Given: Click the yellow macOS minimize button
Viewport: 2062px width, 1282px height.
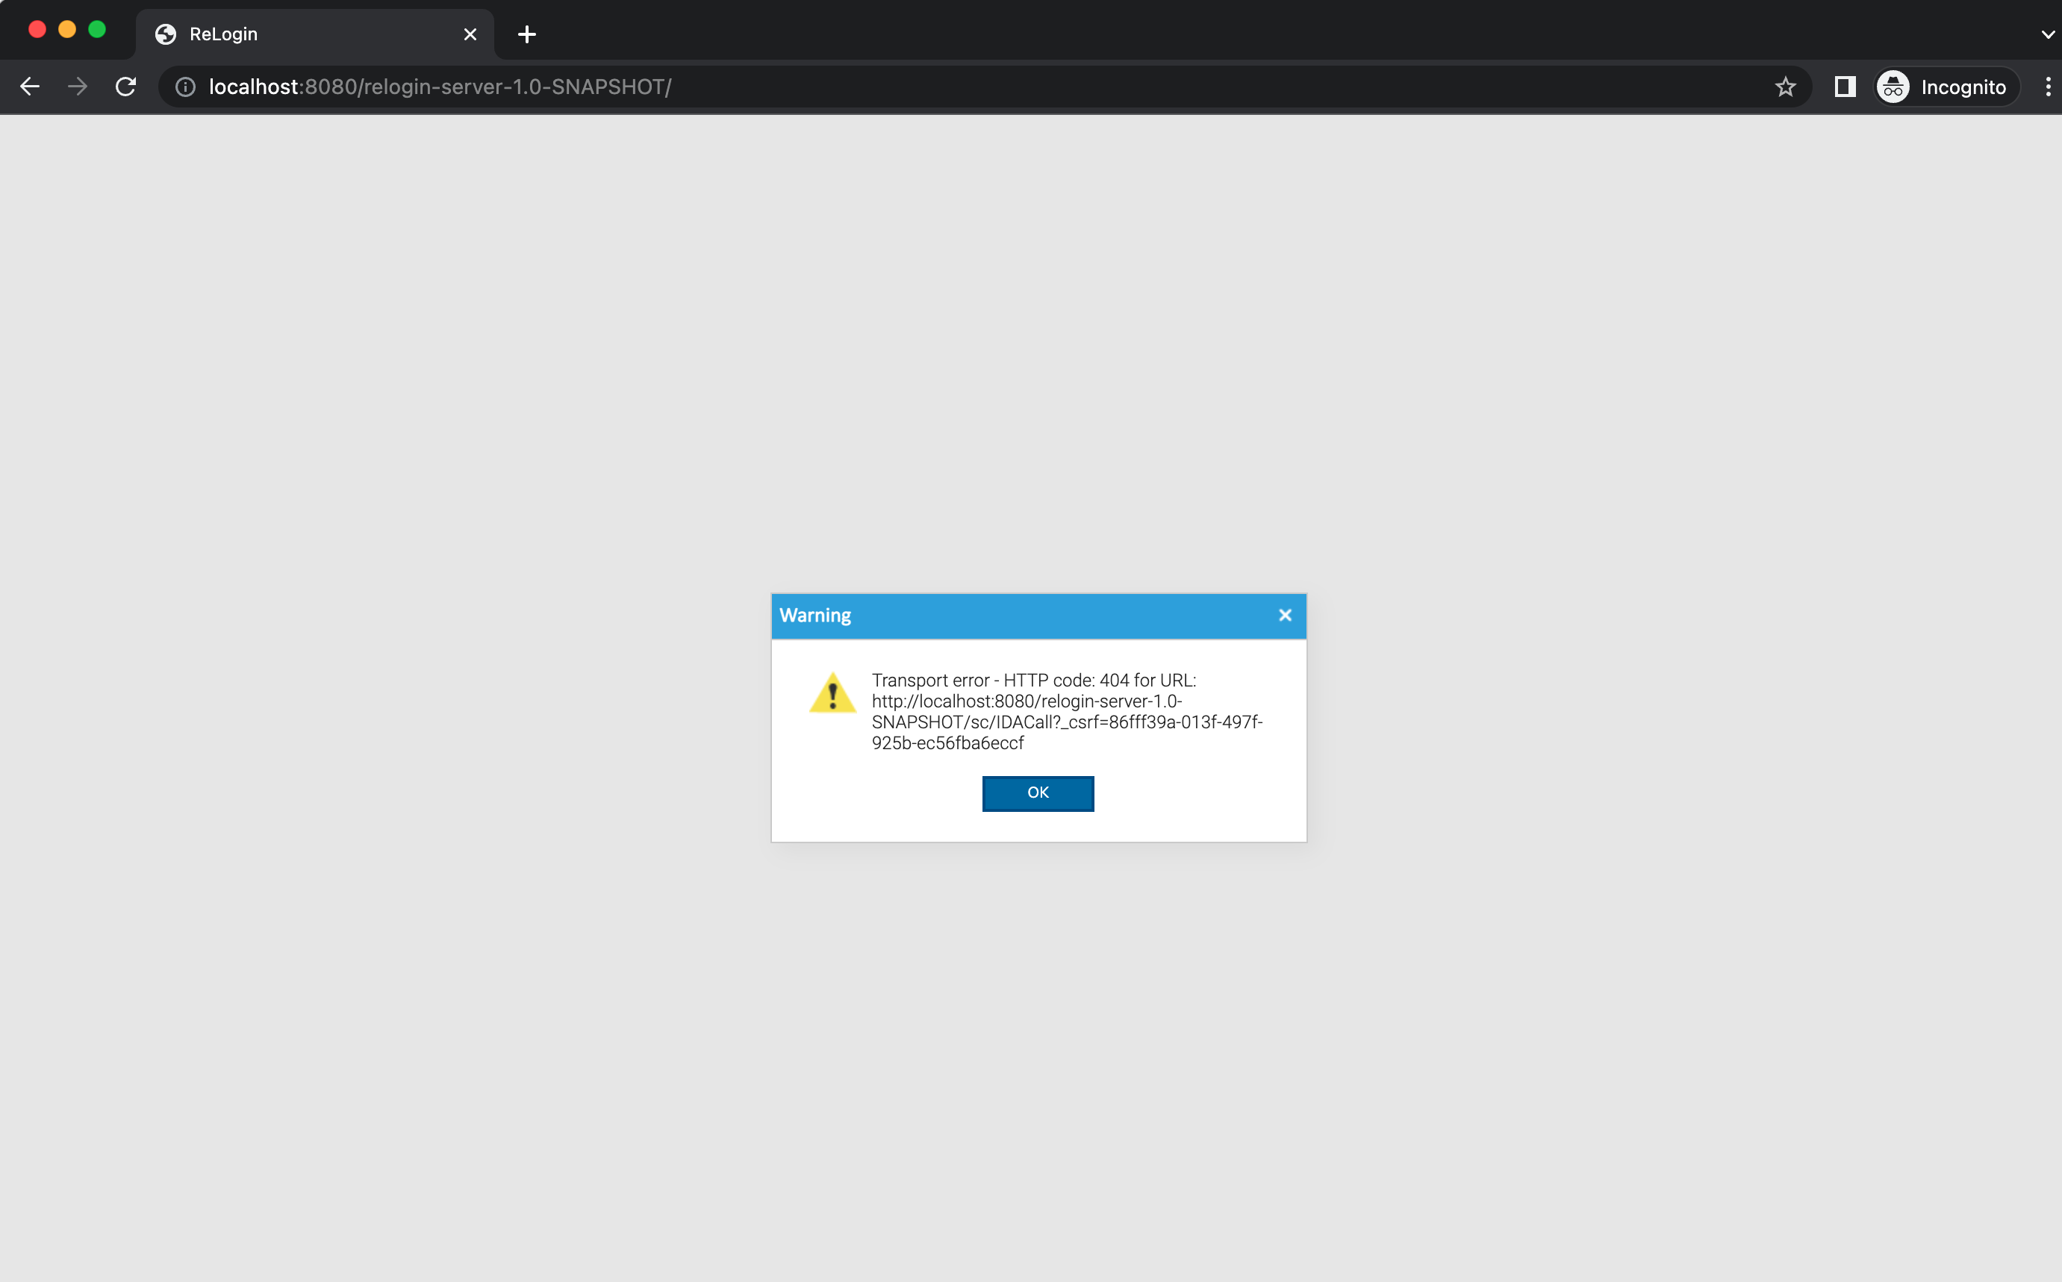Looking at the screenshot, I should click(x=67, y=29).
